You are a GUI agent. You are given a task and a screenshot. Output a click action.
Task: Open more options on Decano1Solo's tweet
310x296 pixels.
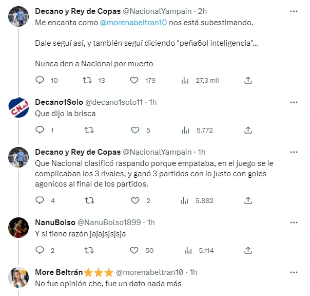(x=293, y=102)
